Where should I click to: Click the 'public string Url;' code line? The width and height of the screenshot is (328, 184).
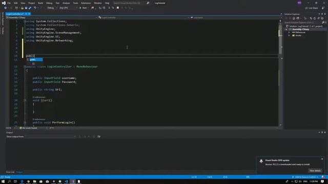47,89
